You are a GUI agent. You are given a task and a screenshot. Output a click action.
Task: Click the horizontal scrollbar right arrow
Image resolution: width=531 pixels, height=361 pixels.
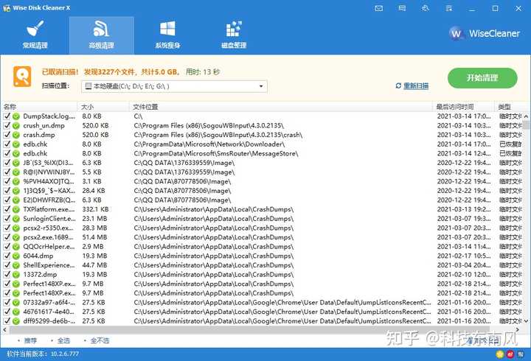tap(518, 329)
